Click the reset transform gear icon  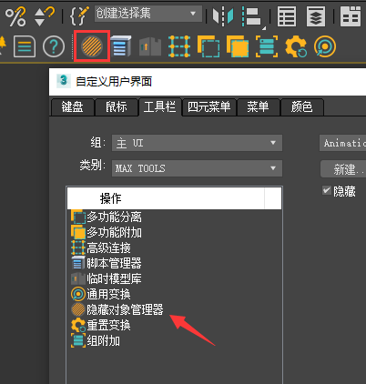click(x=296, y=46)
